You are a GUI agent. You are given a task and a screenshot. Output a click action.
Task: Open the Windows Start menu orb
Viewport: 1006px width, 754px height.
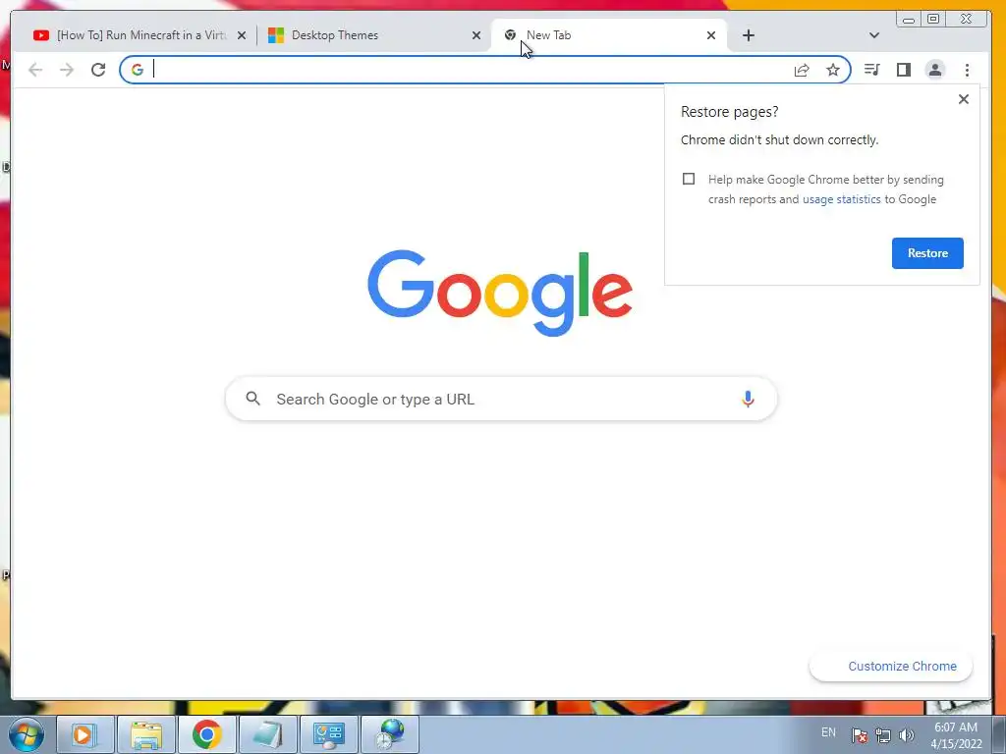point(26,734)
